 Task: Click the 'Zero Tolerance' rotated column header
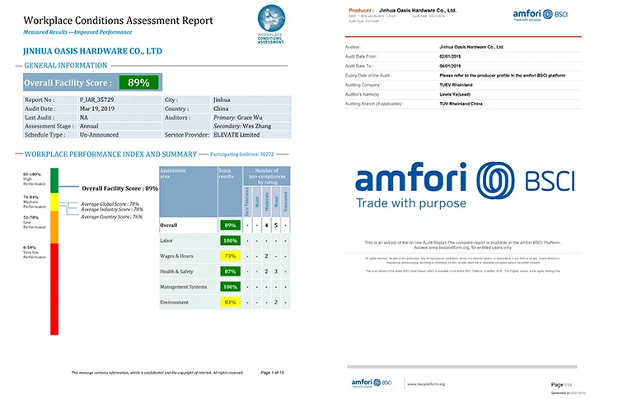click(x=247, y=201)
